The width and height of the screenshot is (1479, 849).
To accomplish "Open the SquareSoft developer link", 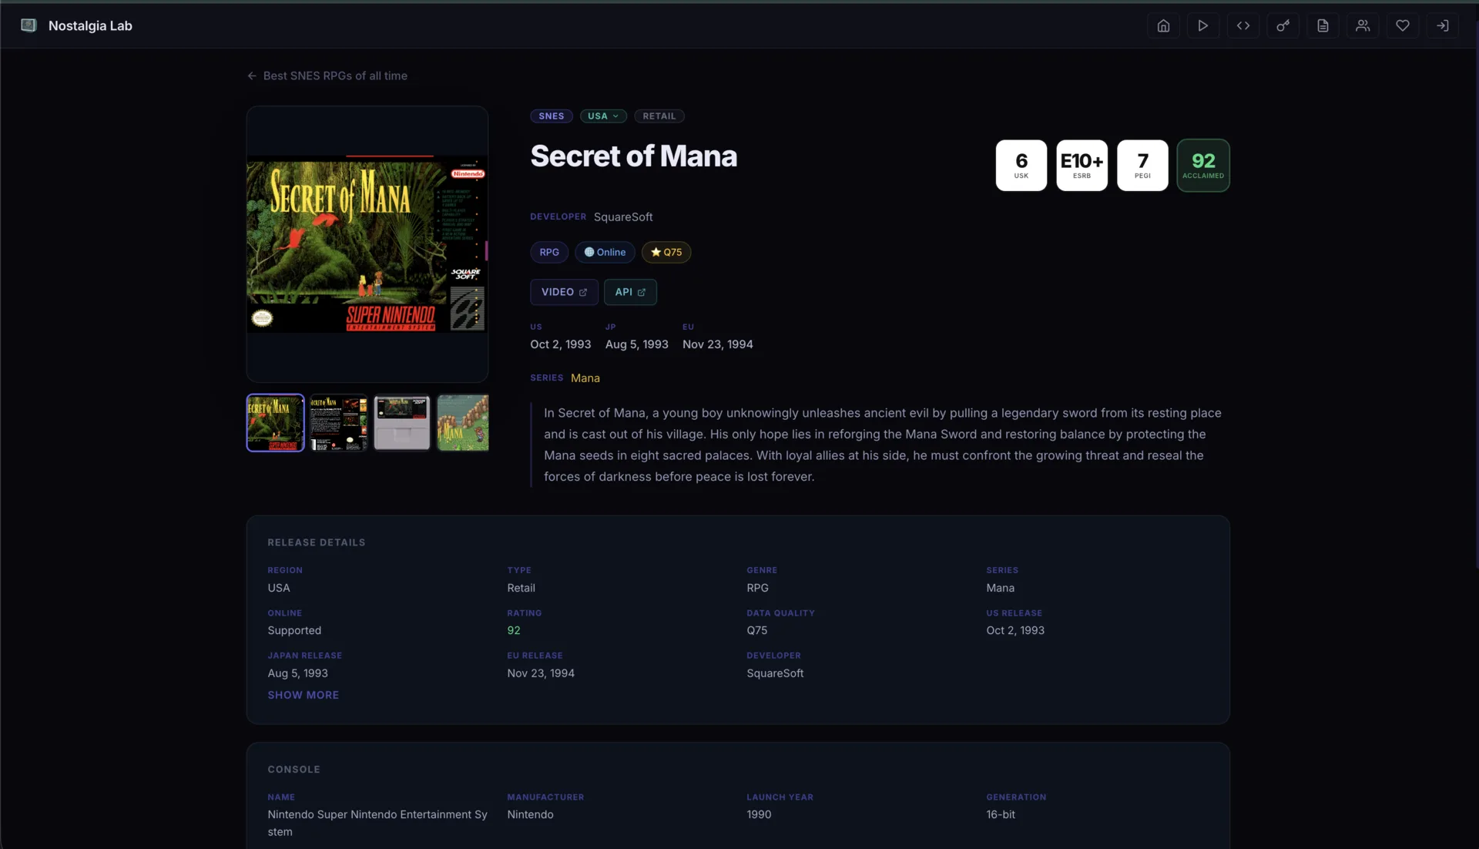I will click(x=623, y=217).
